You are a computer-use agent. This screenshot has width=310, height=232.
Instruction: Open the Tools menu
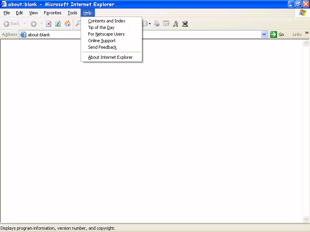click(x=72, y=13)
